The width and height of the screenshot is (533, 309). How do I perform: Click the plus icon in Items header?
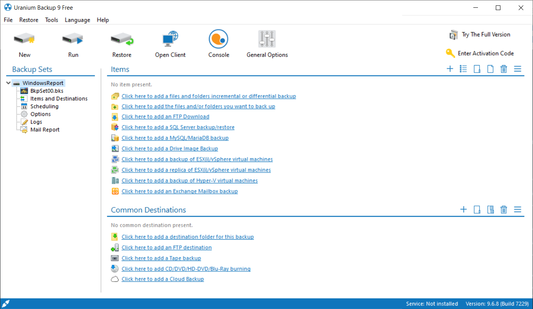click(x=450, y=69)
